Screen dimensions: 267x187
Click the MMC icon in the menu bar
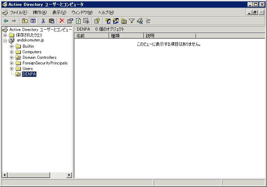pyautogui.click(x=5, y=13)
